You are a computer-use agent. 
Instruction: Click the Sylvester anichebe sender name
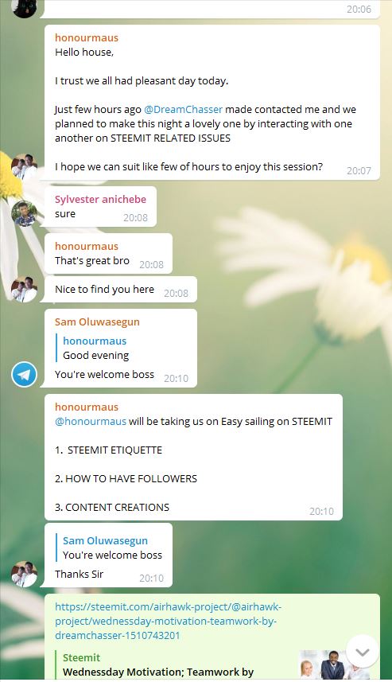tap(100, 199)
